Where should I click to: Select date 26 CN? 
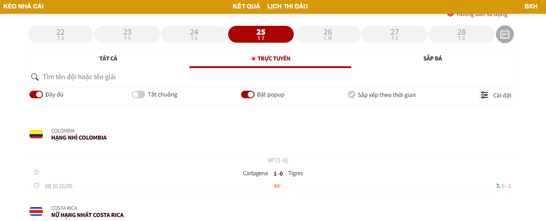(x=328, y=34)
